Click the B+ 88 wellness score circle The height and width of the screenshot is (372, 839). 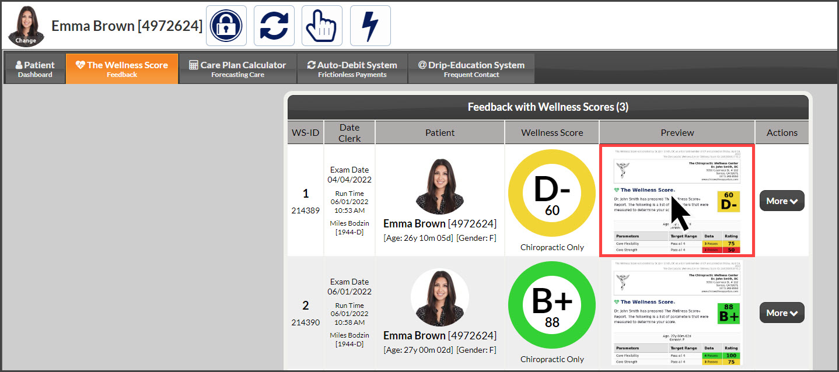click(552, 305)
